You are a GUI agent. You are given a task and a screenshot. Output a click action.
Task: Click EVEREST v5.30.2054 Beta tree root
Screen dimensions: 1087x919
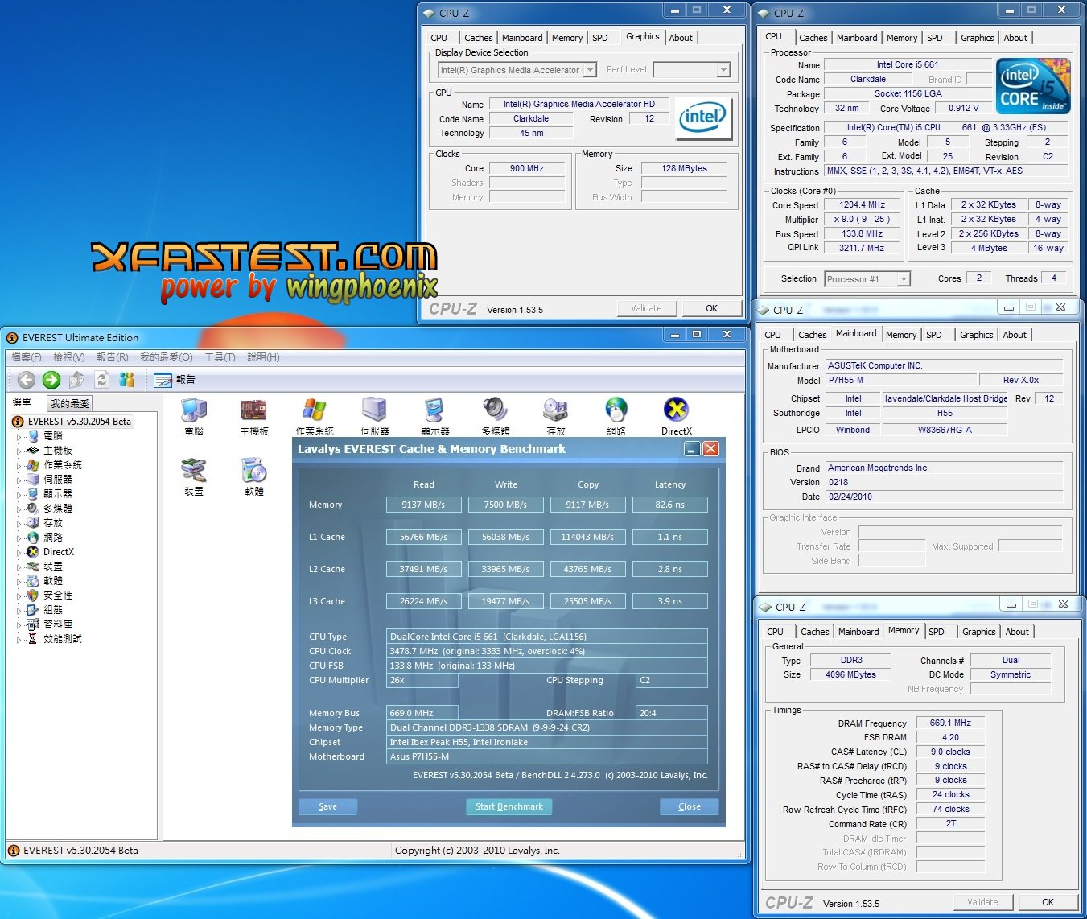pyautogui.click(x=79, y=422)
